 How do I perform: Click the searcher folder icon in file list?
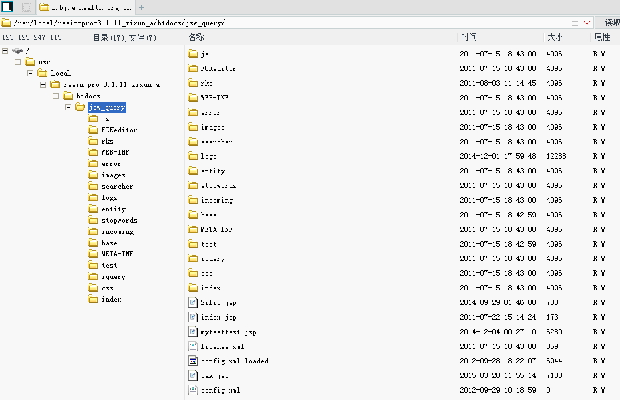click(x=193, y=142)
